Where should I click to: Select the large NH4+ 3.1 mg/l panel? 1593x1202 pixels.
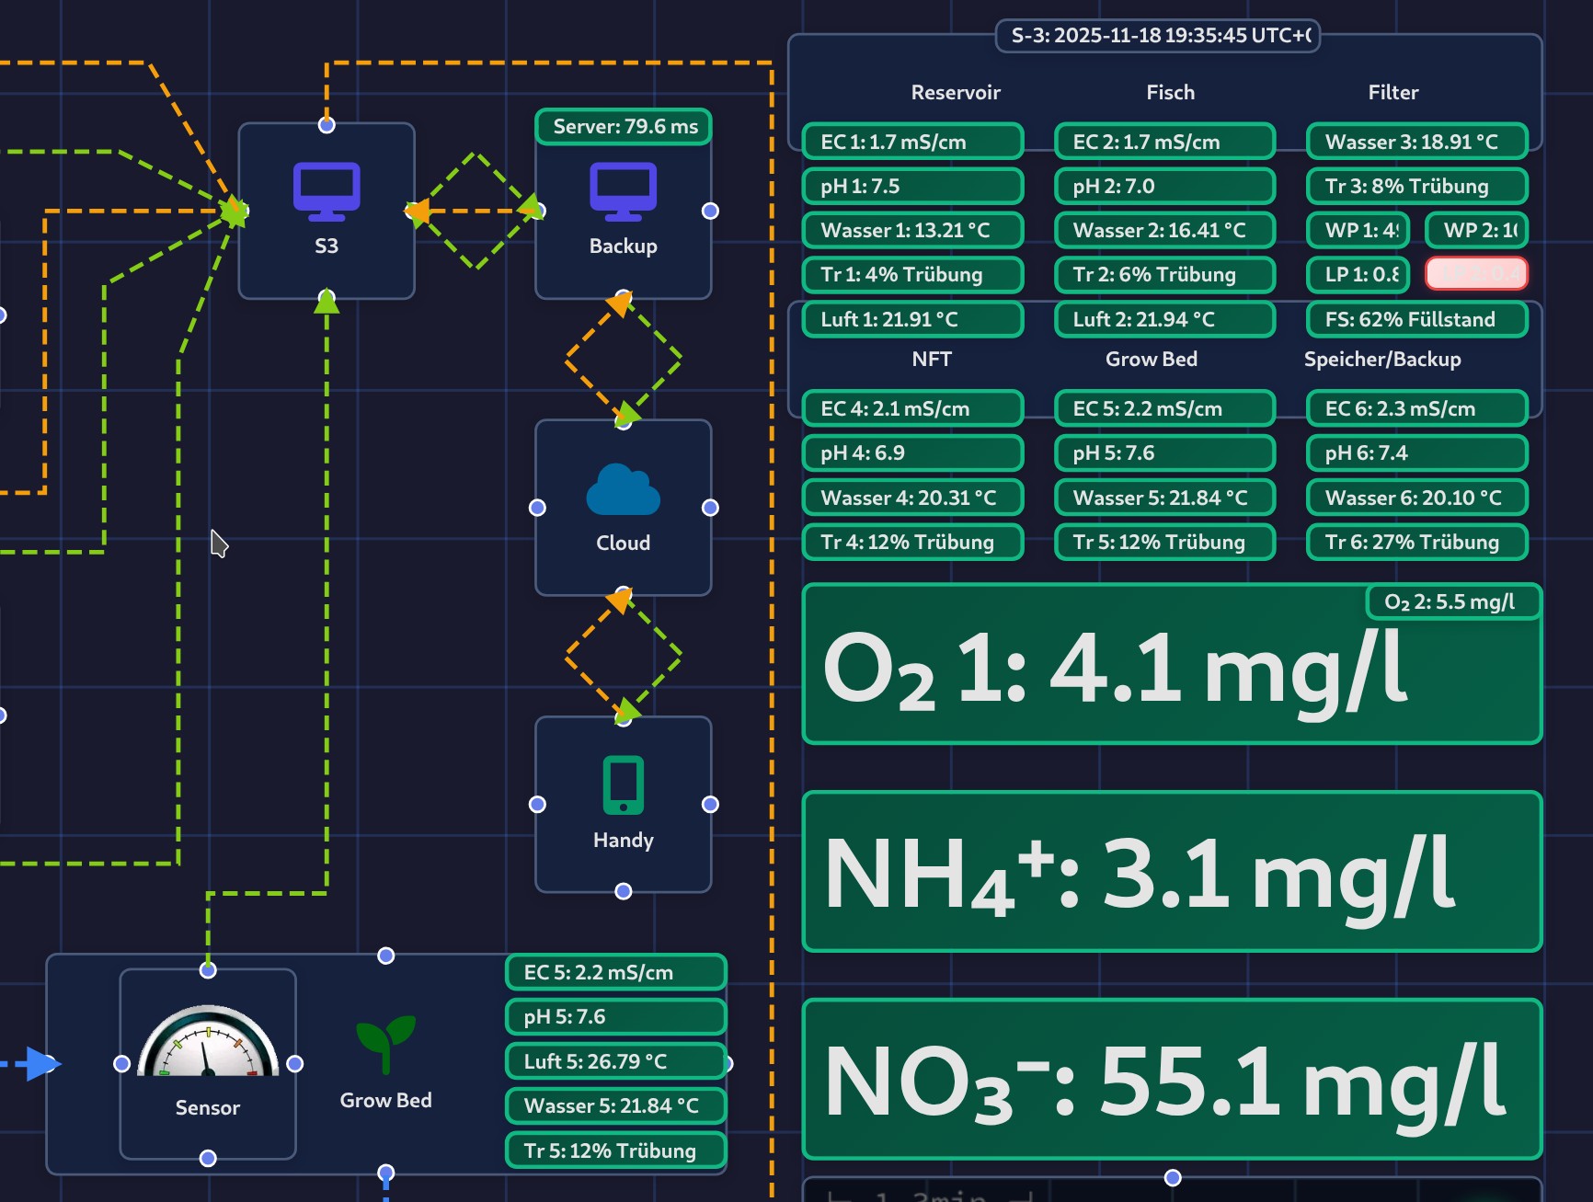(x=1171, y=872)
